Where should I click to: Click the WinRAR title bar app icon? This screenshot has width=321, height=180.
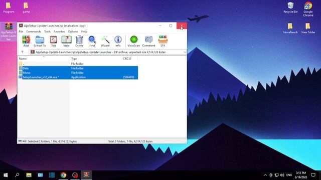tap(21, 25)
